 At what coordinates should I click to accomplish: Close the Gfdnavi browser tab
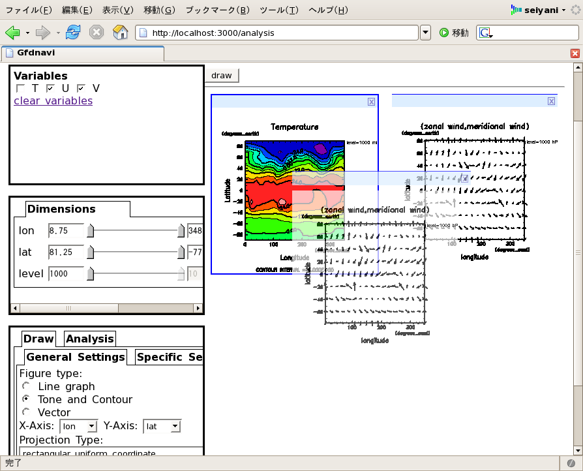[575, 53]
